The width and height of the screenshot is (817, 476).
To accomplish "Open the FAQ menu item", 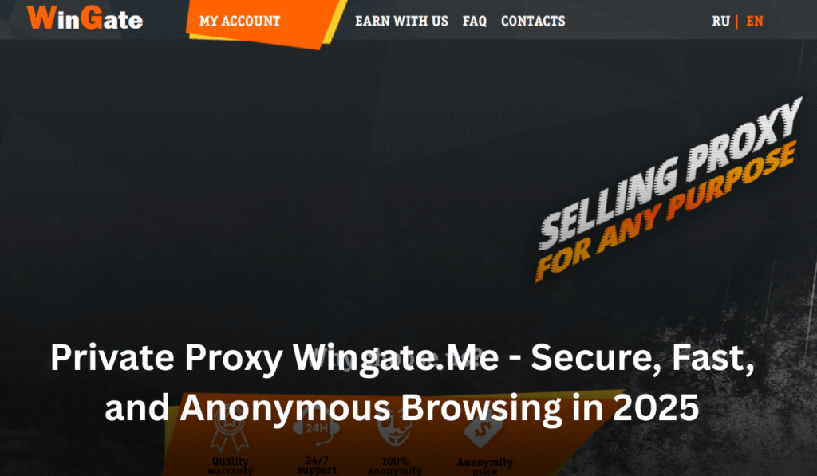I will pos(475,21).
